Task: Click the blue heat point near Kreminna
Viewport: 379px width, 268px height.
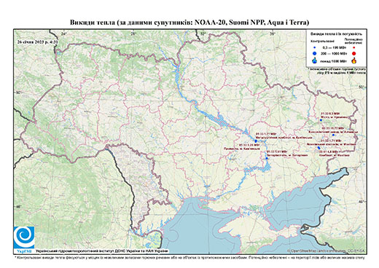Action: pyautogui.click(x=321, y=120)
